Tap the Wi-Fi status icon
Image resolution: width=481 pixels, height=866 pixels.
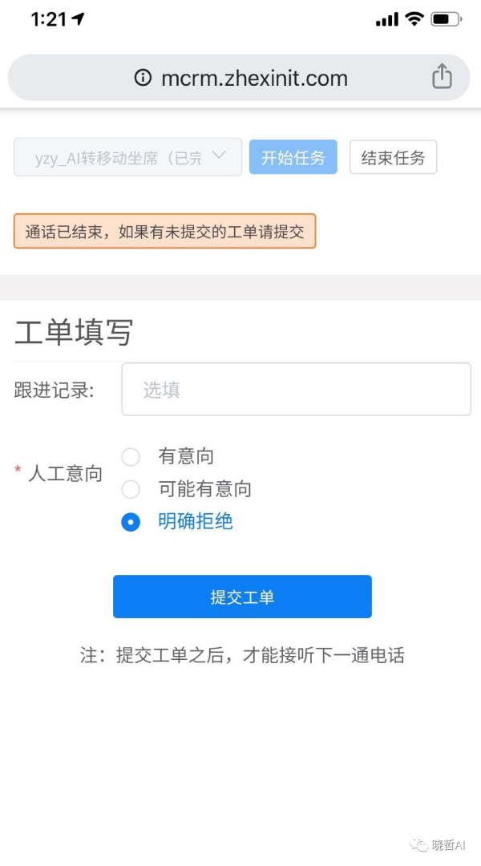414,19
